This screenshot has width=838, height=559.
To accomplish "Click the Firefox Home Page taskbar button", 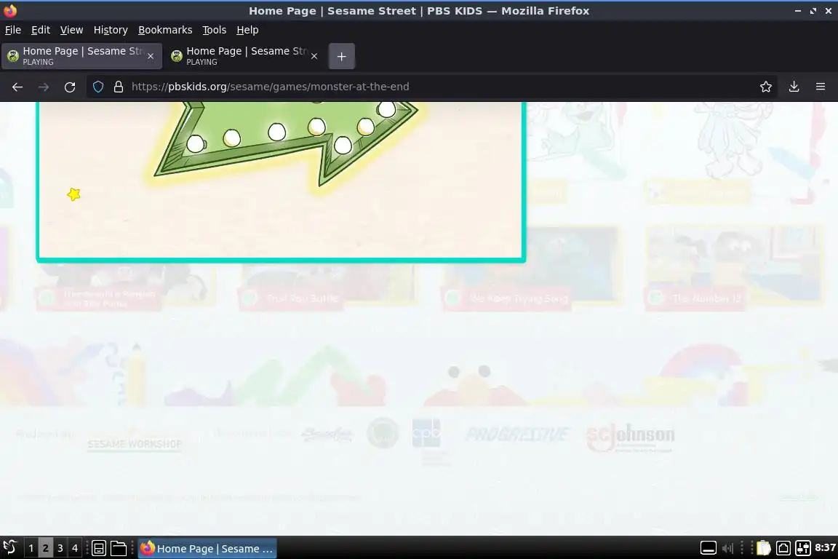I will 207,548.
